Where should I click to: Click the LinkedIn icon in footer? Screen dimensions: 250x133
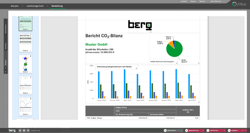28,130
